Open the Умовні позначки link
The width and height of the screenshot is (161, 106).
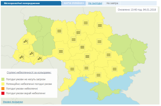pos(13,102)
